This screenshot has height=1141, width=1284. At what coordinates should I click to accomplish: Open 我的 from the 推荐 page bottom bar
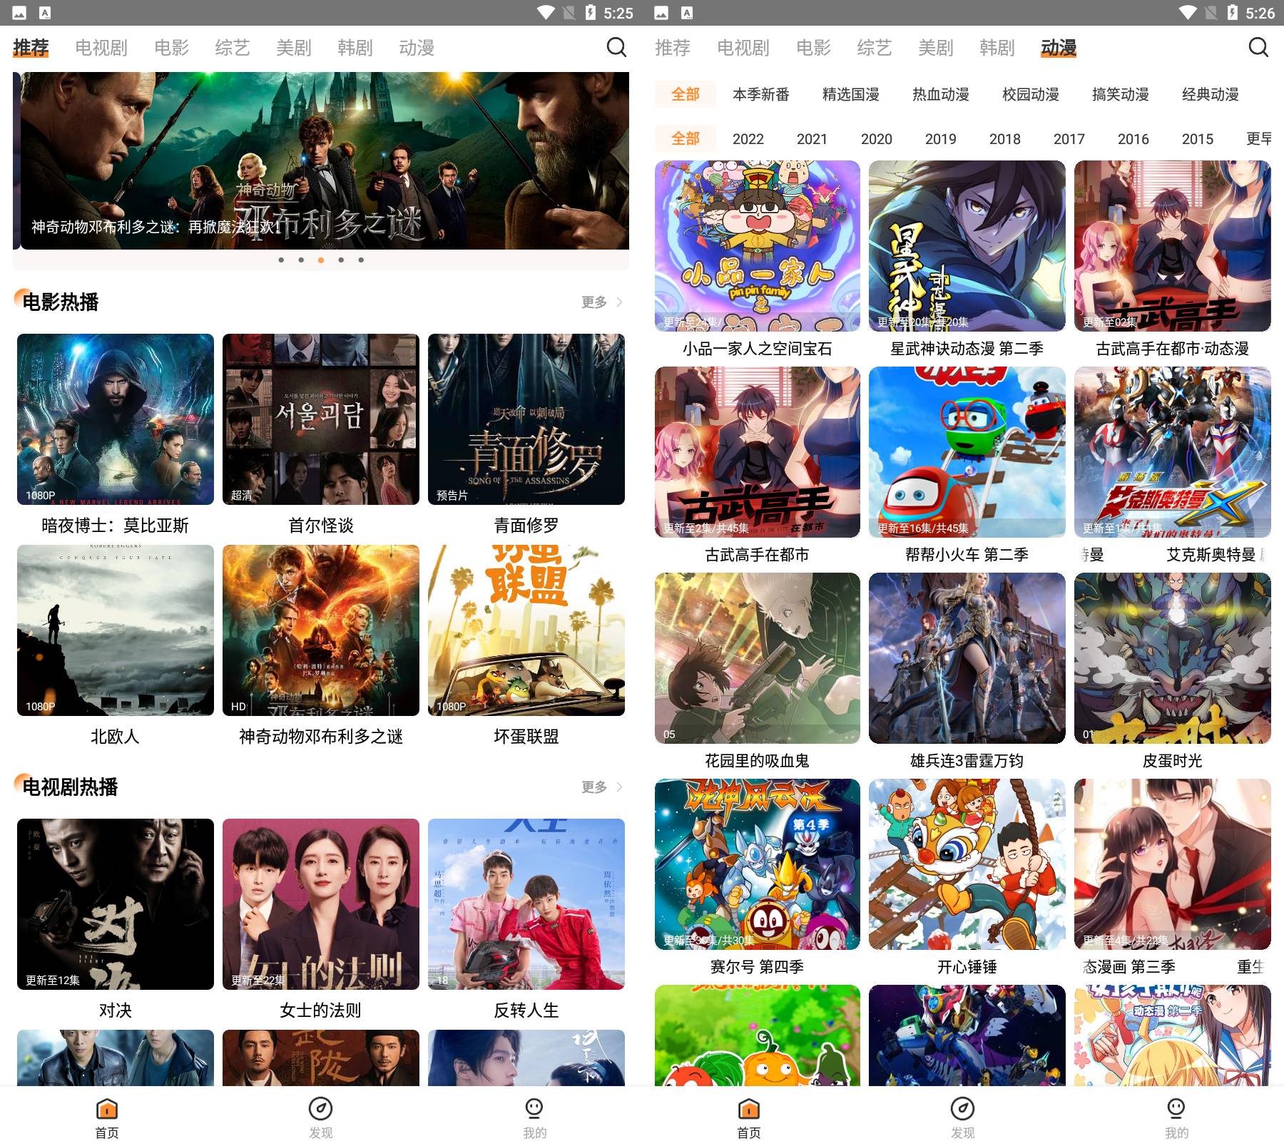534,1117
